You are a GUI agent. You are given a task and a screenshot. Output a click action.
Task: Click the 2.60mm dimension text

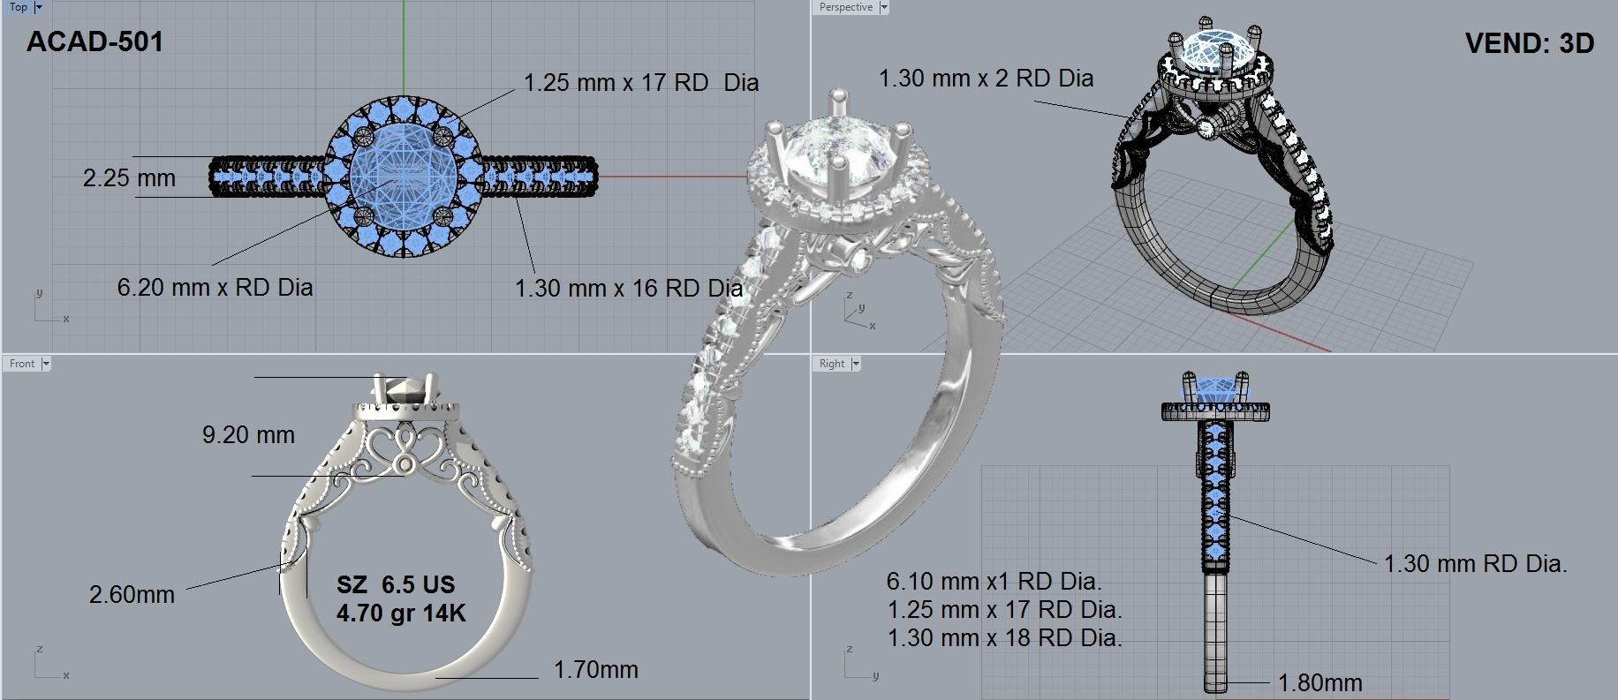point(132,595)
